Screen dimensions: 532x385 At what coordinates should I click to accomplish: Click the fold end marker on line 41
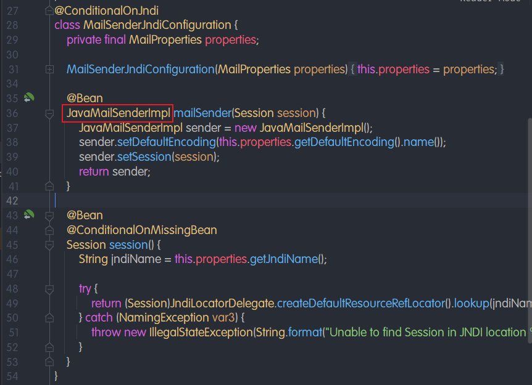pyautogui.click(x=49, y=185)
